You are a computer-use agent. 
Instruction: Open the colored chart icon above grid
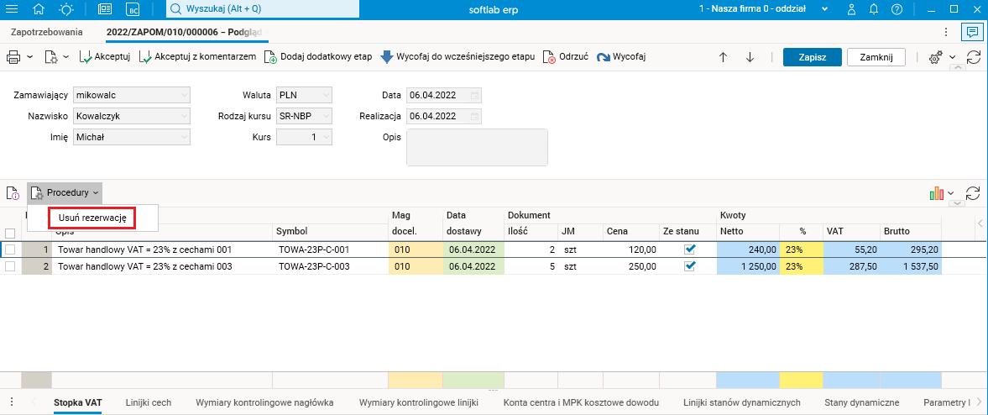click(x=937, y=192)
